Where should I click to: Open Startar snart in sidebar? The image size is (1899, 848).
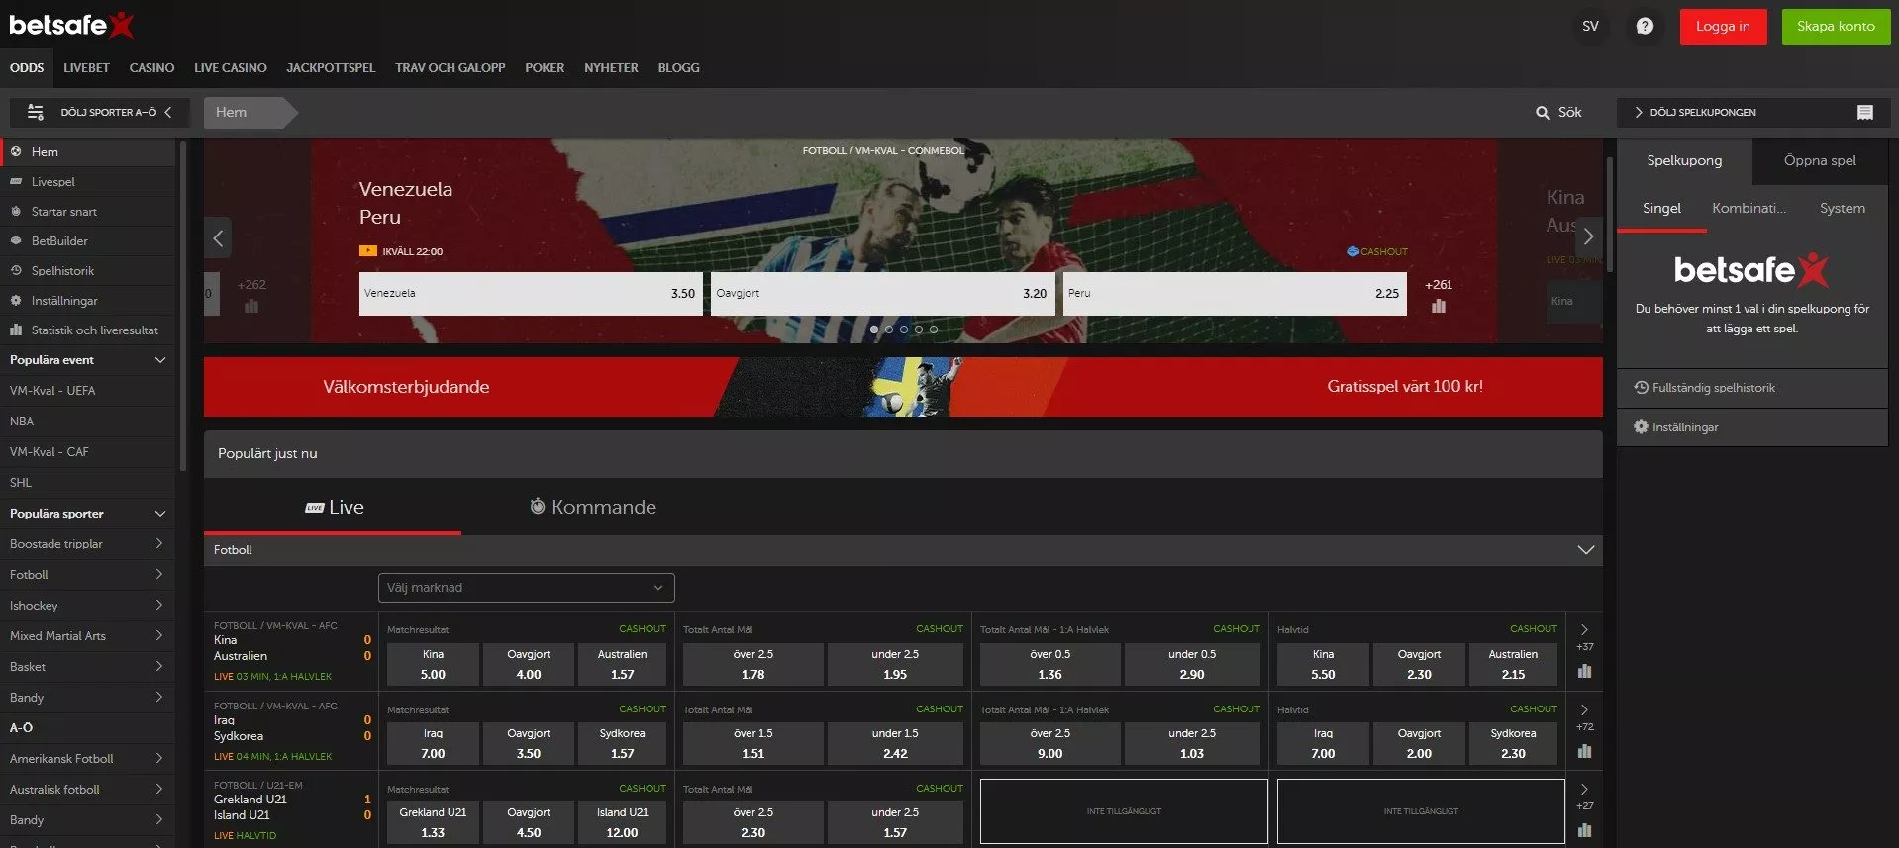coord(89,212)
